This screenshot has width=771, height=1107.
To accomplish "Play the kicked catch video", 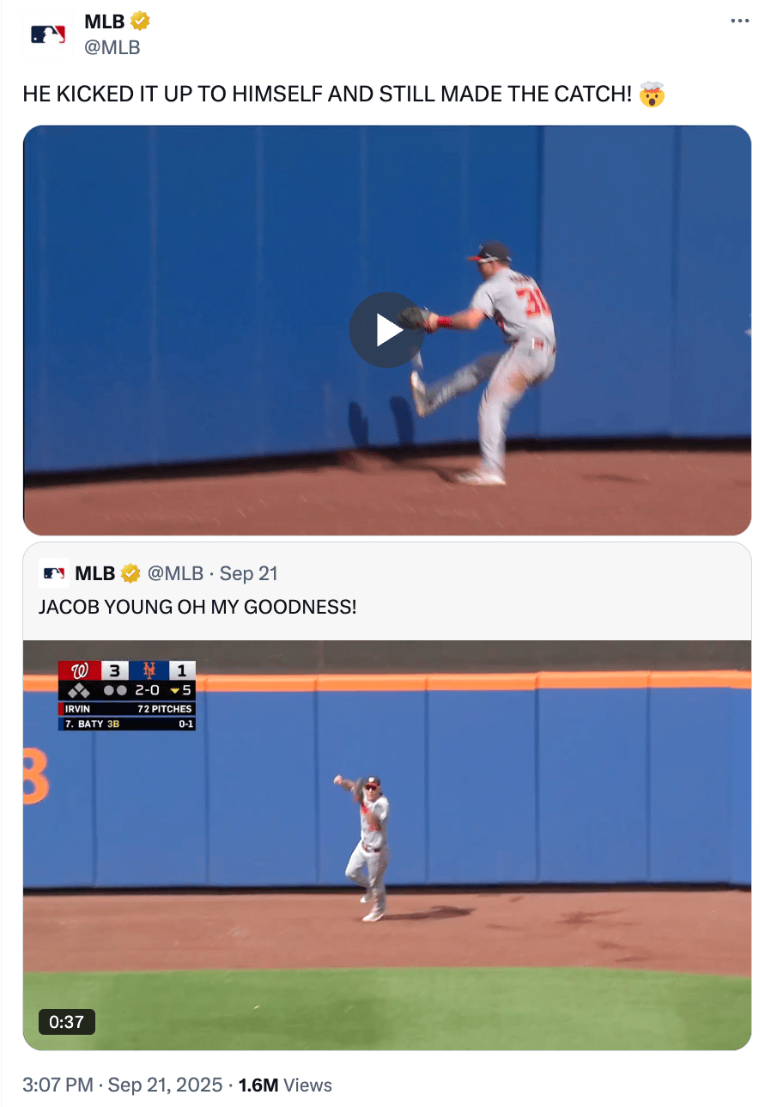I will tap(387, 330).
